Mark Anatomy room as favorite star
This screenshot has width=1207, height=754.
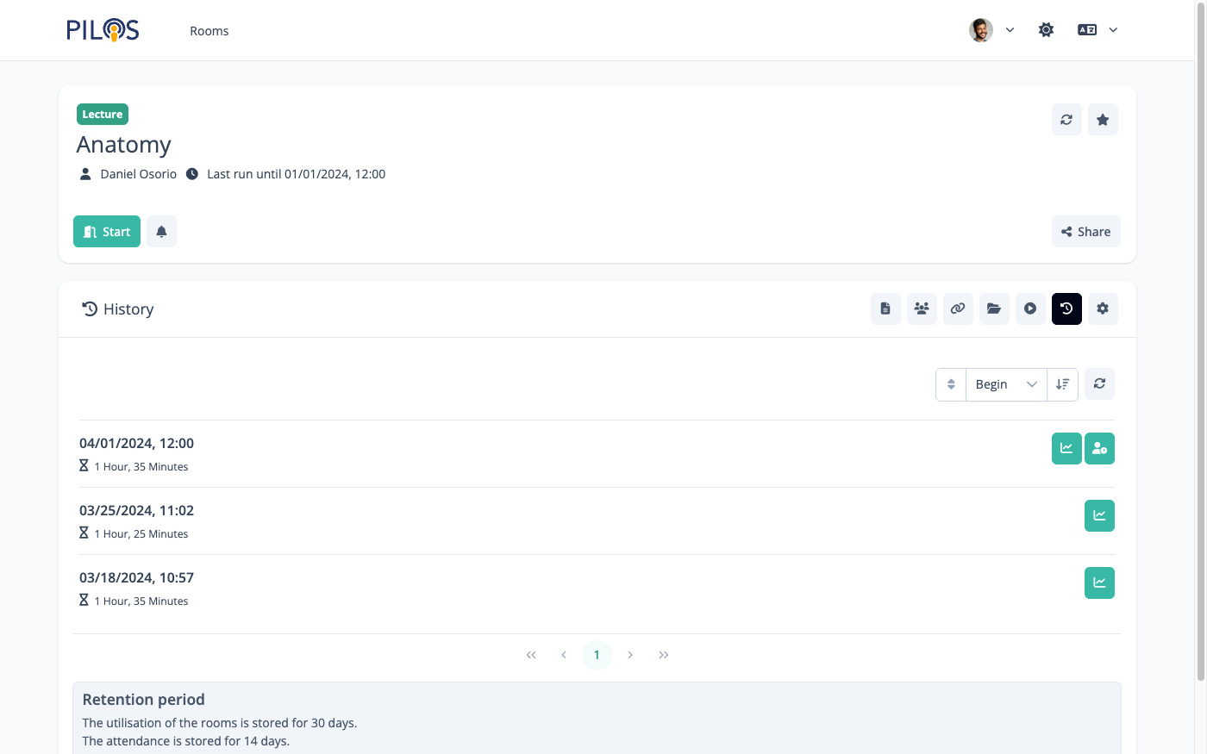coord(1103,120)
